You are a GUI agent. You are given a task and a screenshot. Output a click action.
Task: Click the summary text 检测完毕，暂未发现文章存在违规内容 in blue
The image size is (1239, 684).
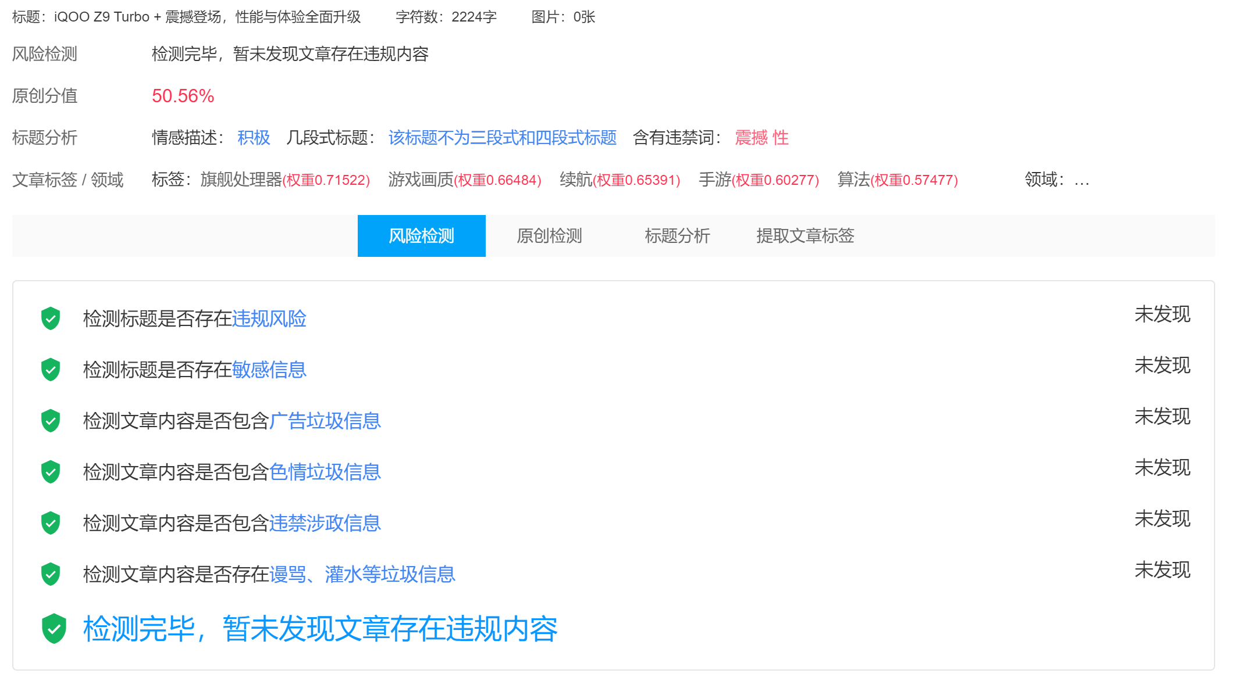click(x=320, y=629)
